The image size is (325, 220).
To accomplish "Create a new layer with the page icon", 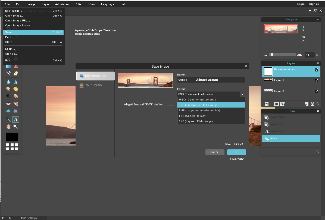I will pyautogui.click(x=307, y=104).
